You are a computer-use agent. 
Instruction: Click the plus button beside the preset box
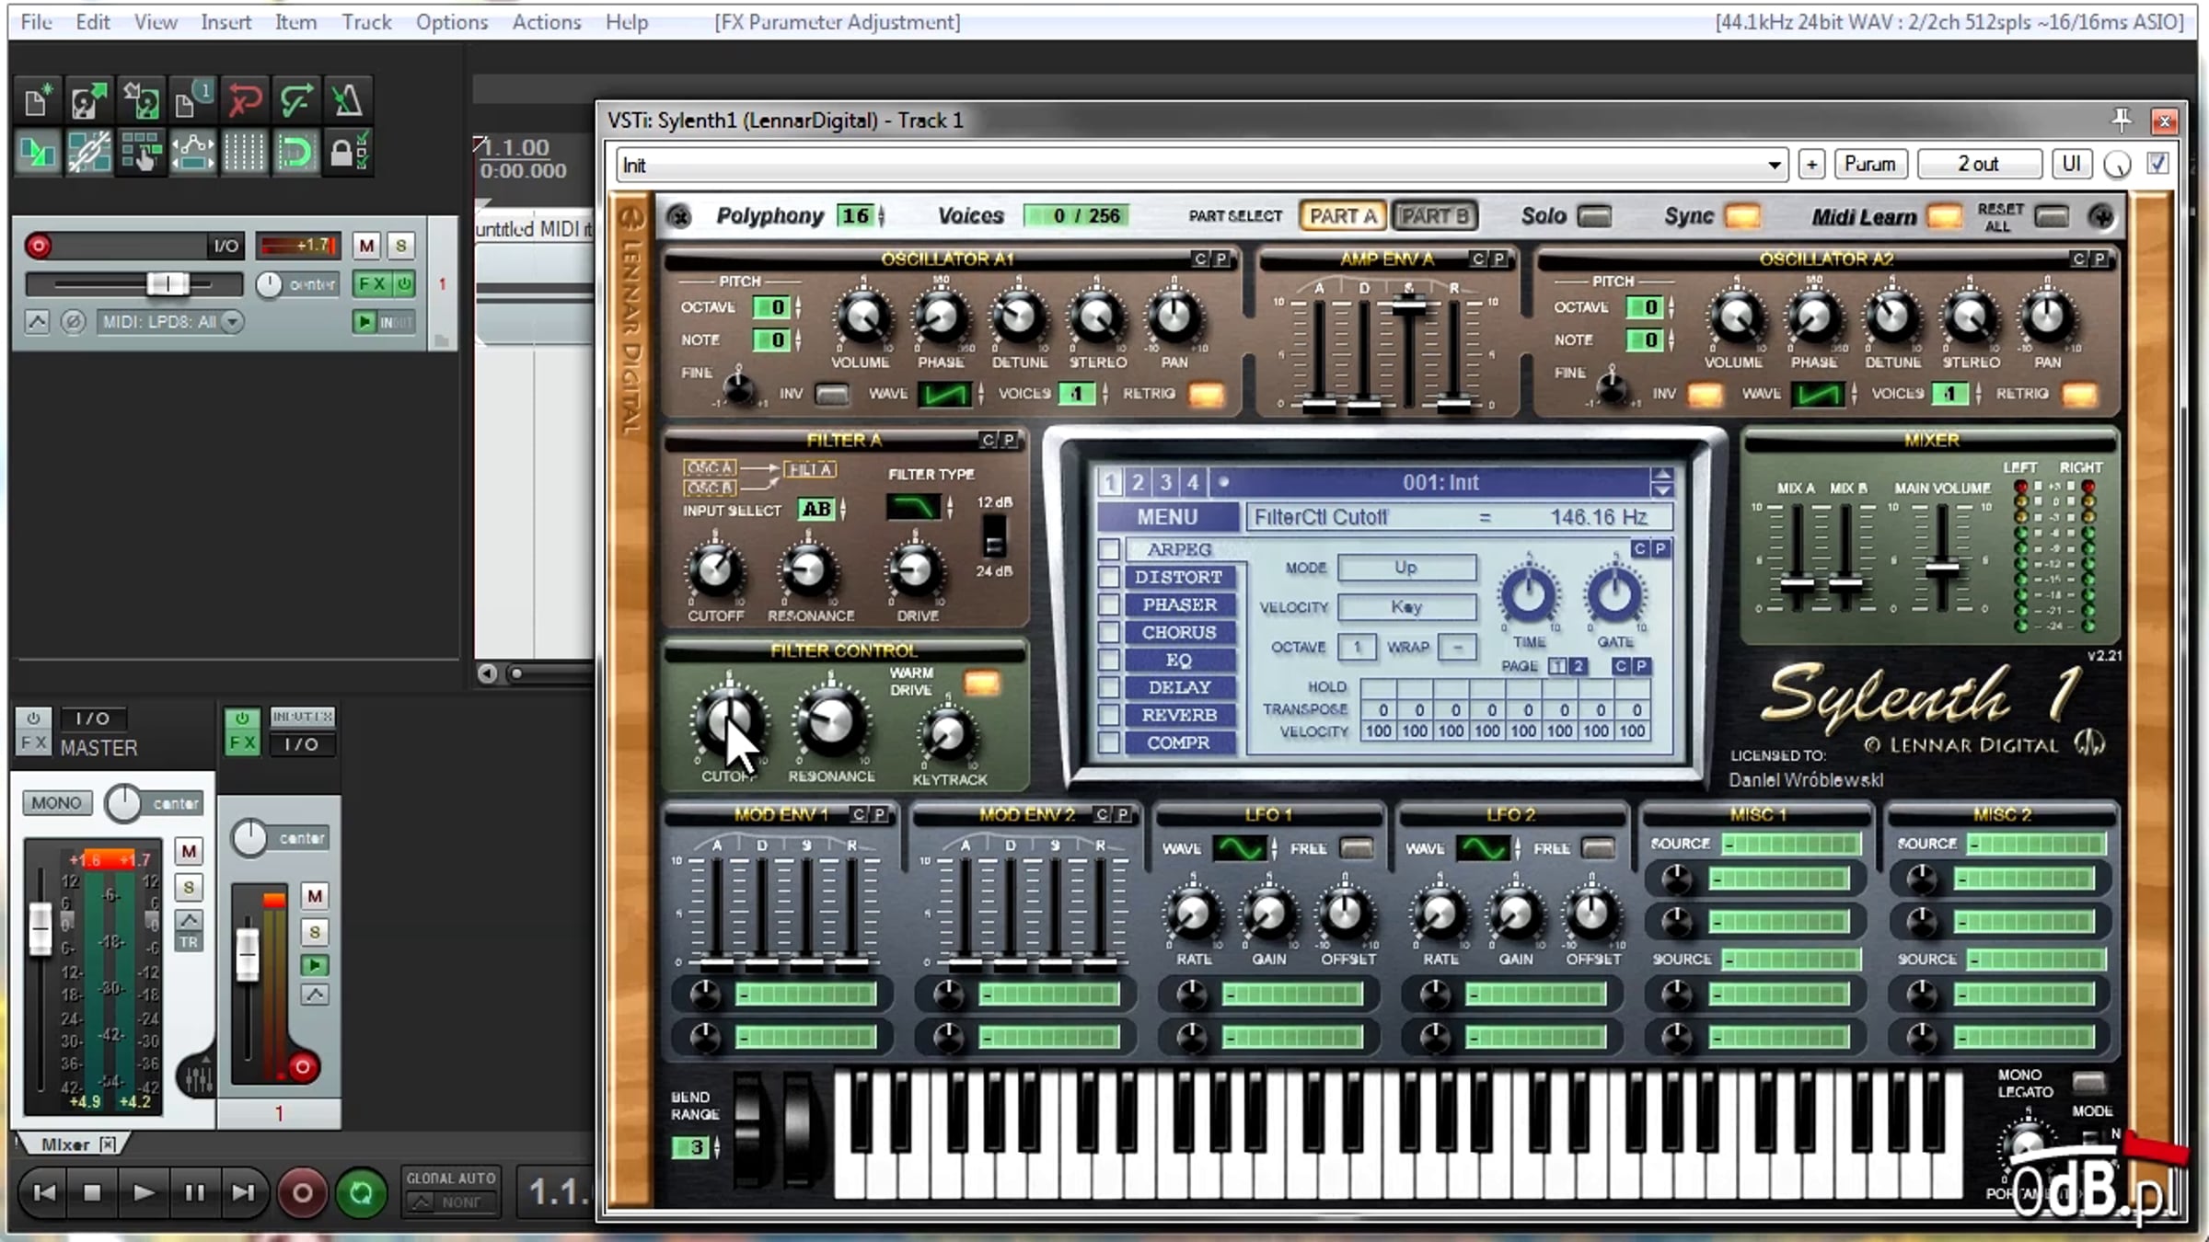(x=1811, y=165)
